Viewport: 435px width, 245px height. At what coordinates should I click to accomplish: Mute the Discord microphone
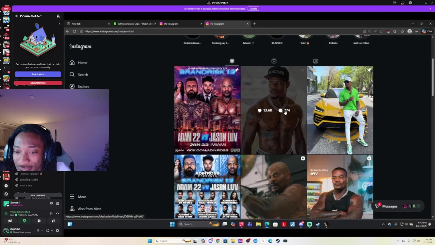coord(38,231)
